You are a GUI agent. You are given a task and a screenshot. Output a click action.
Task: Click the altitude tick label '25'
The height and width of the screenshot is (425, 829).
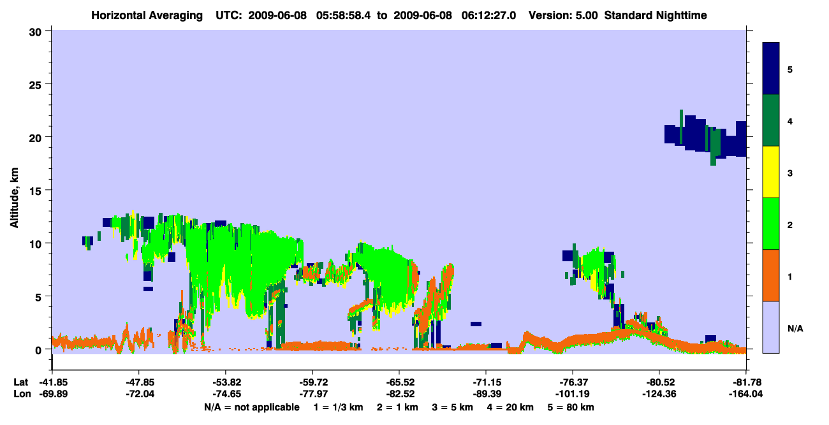pyautogui.click(x=36, y=84)
